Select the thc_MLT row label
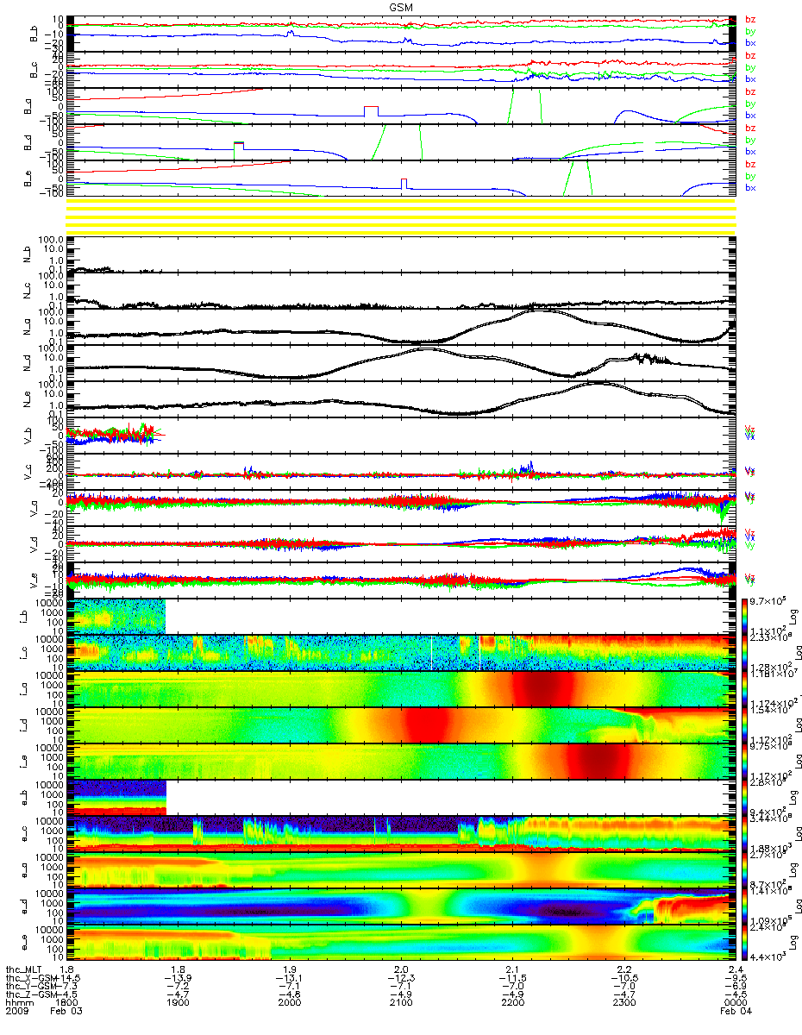Image resolution: width=802 pixels, height=1035 pixels. pyautogui.click(x=25, y=969)
